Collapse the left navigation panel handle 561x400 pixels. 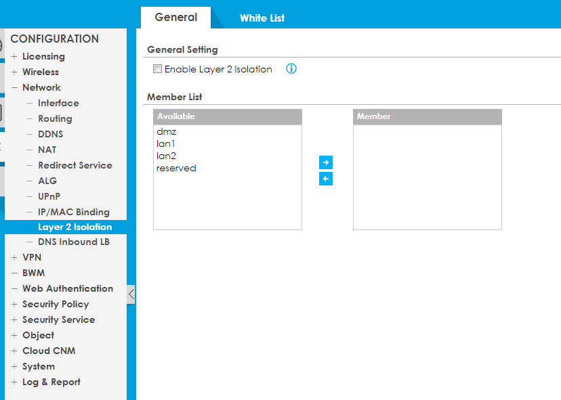[131, 294]
